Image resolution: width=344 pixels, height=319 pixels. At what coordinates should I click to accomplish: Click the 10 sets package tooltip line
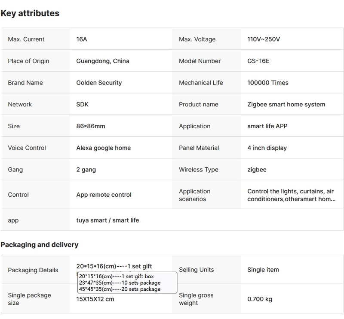pyautogui.click(x=120, y=283)
